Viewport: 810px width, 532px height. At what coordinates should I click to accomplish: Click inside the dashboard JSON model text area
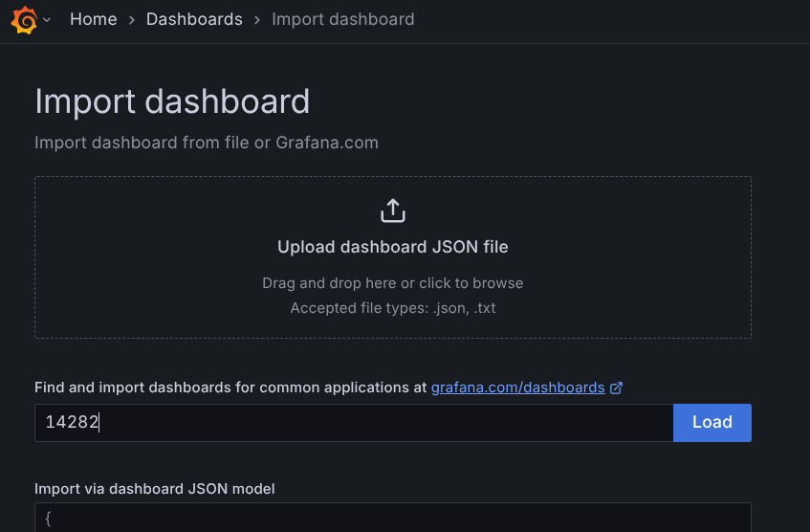pos(392,519)
